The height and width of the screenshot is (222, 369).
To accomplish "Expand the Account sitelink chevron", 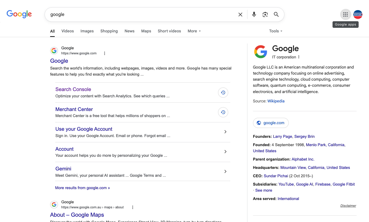I will click(x=225, y=152).
